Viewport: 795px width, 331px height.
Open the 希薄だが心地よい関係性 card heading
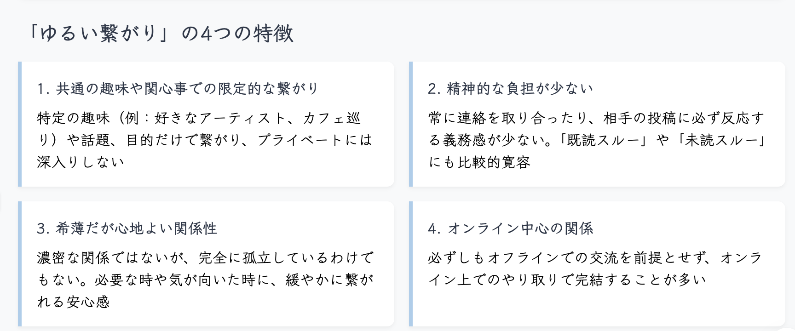pyautogui.click(x=127, y=228)
